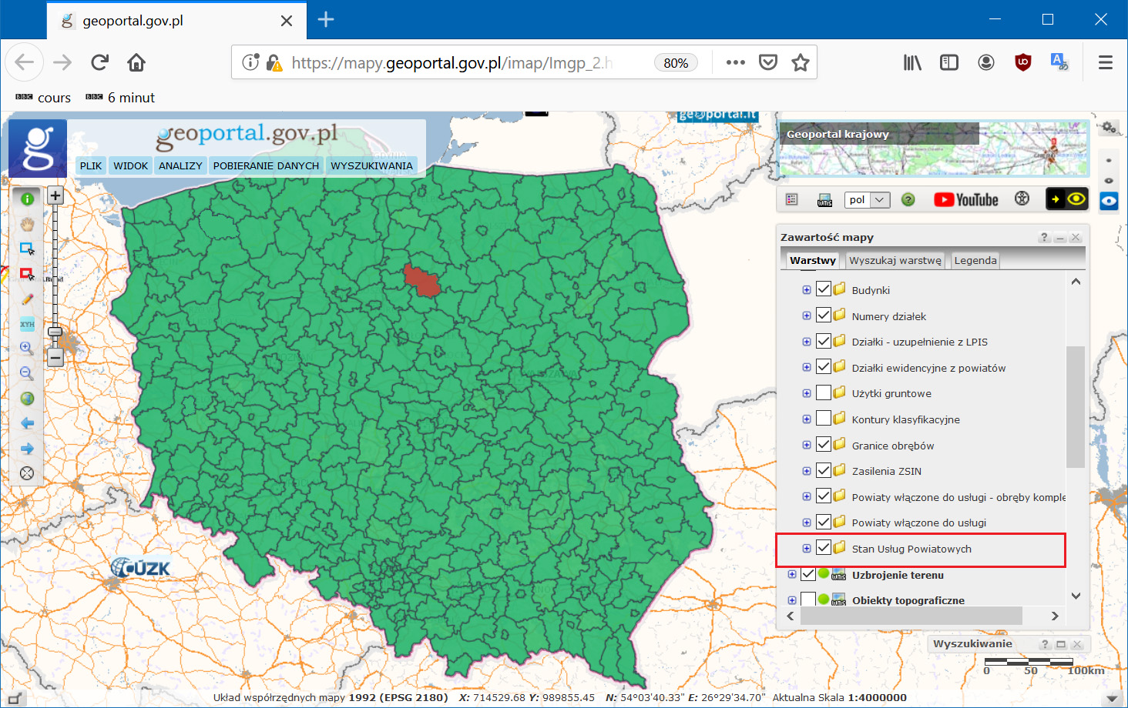Open the YouTube channel icon

[x=965, y=199]
